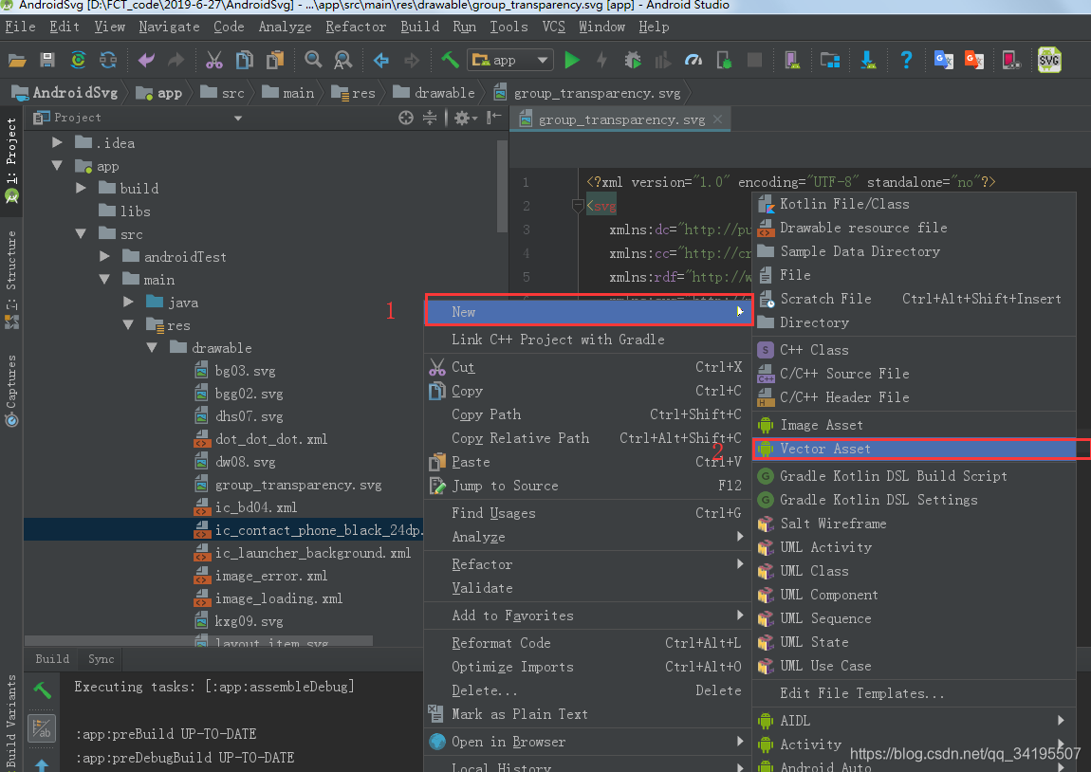Close the group_transparency.svg tab
The height and width of the screenshot is (772, 1091).
[718, 119]
